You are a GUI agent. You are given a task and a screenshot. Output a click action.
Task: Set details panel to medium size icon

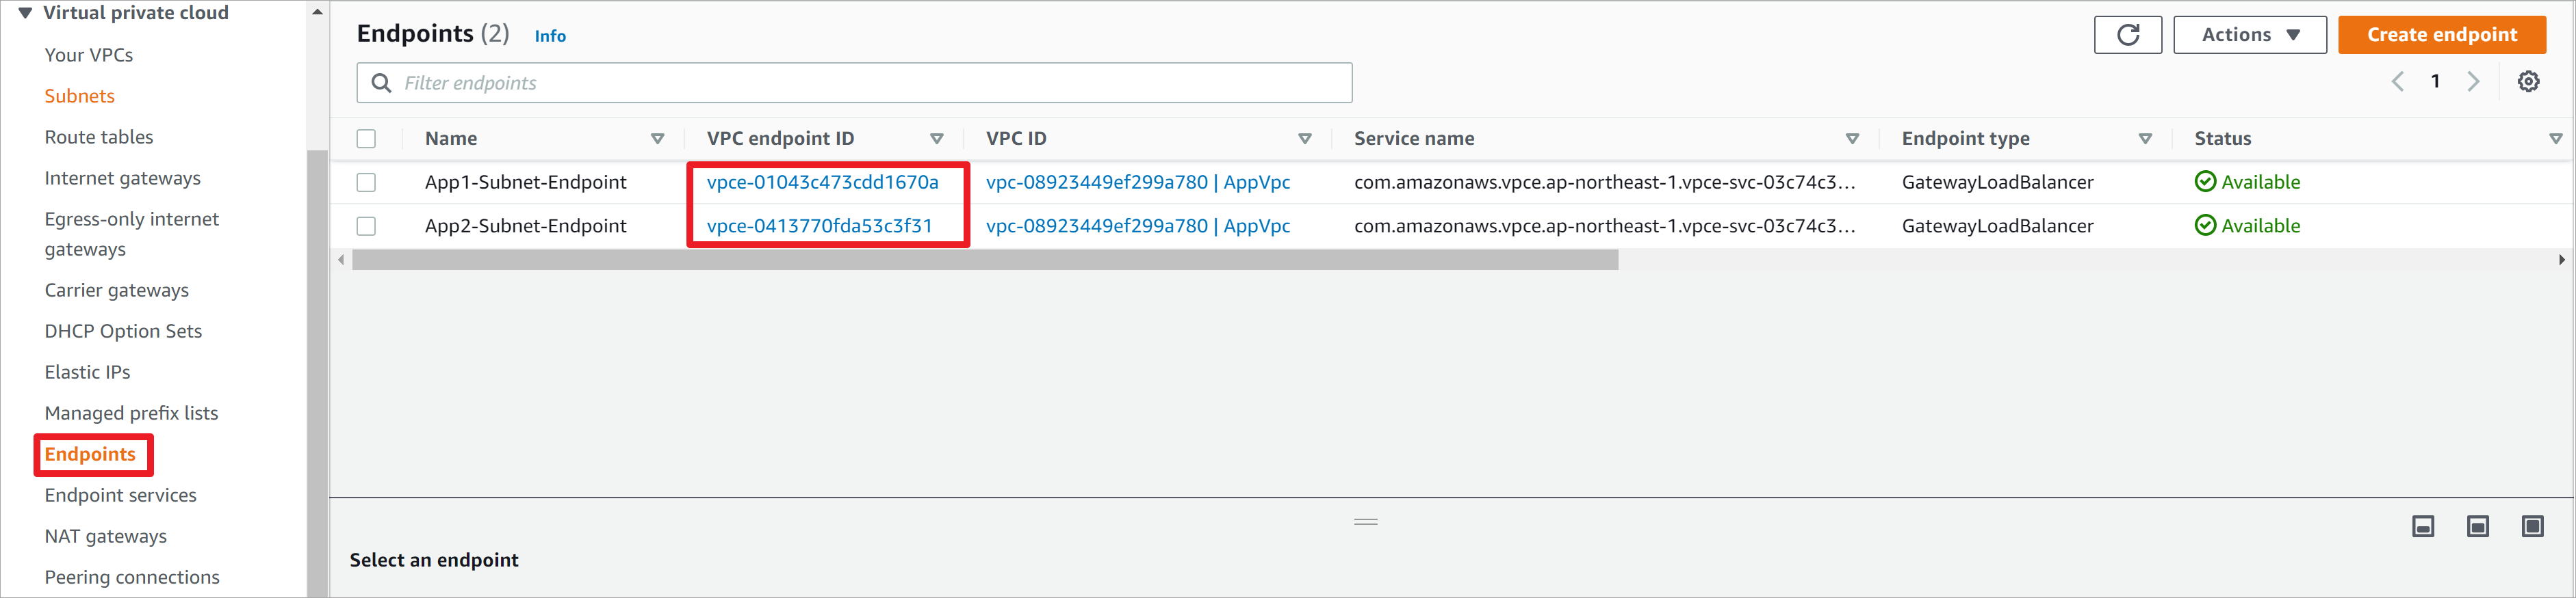pos(2478,526)
